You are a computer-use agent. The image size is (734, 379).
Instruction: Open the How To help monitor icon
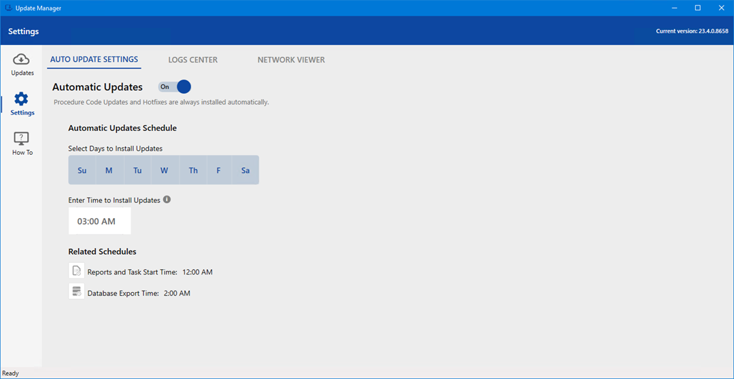tap(22, 139)
